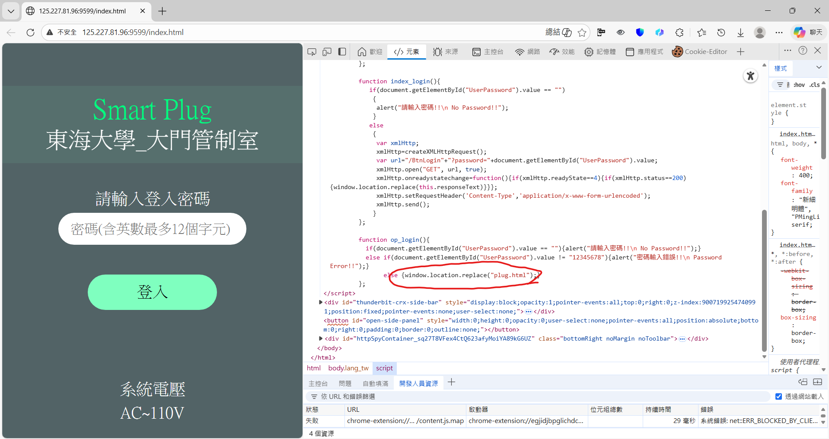This screenshot has height=439, width=829.
Task: Select the 失敗 resource row
Action: (562, 420)
